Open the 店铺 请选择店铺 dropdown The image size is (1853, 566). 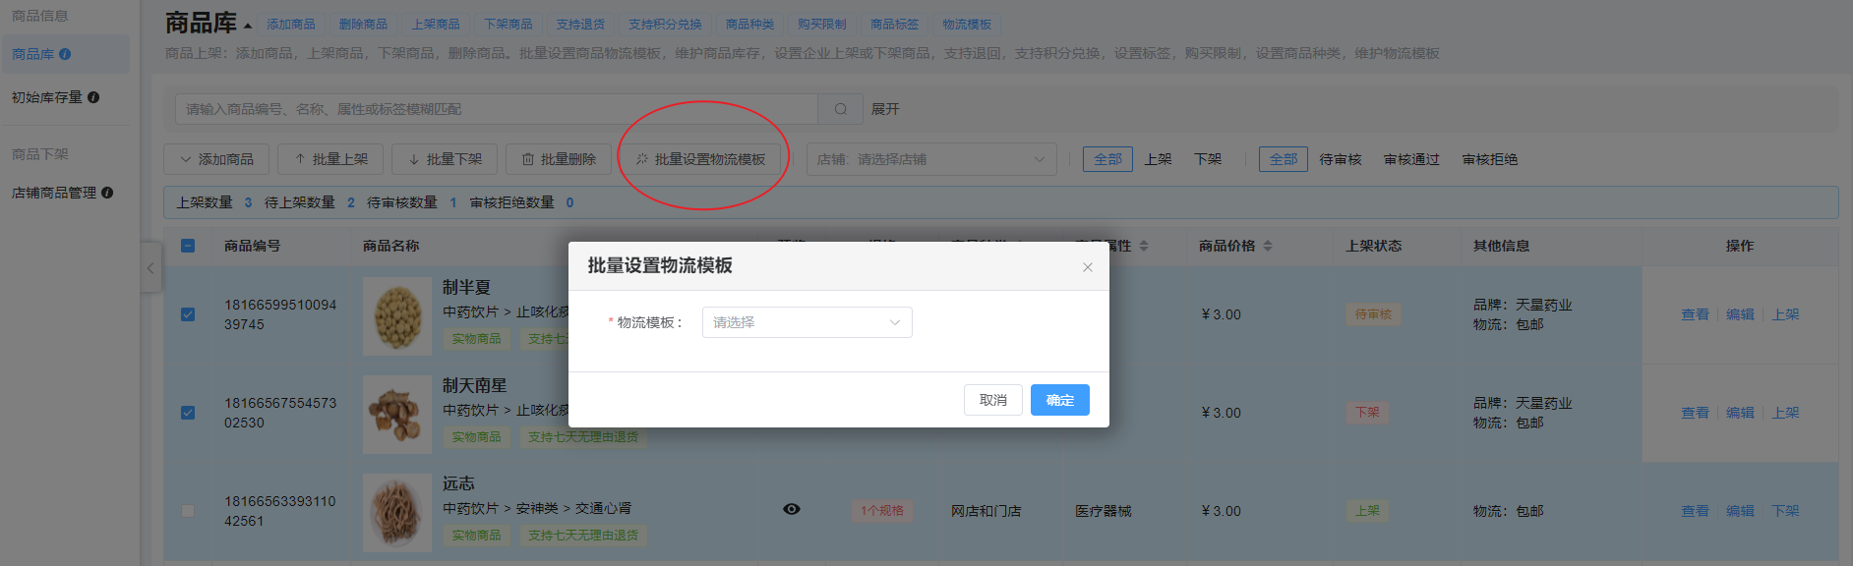tap(932, 159)
